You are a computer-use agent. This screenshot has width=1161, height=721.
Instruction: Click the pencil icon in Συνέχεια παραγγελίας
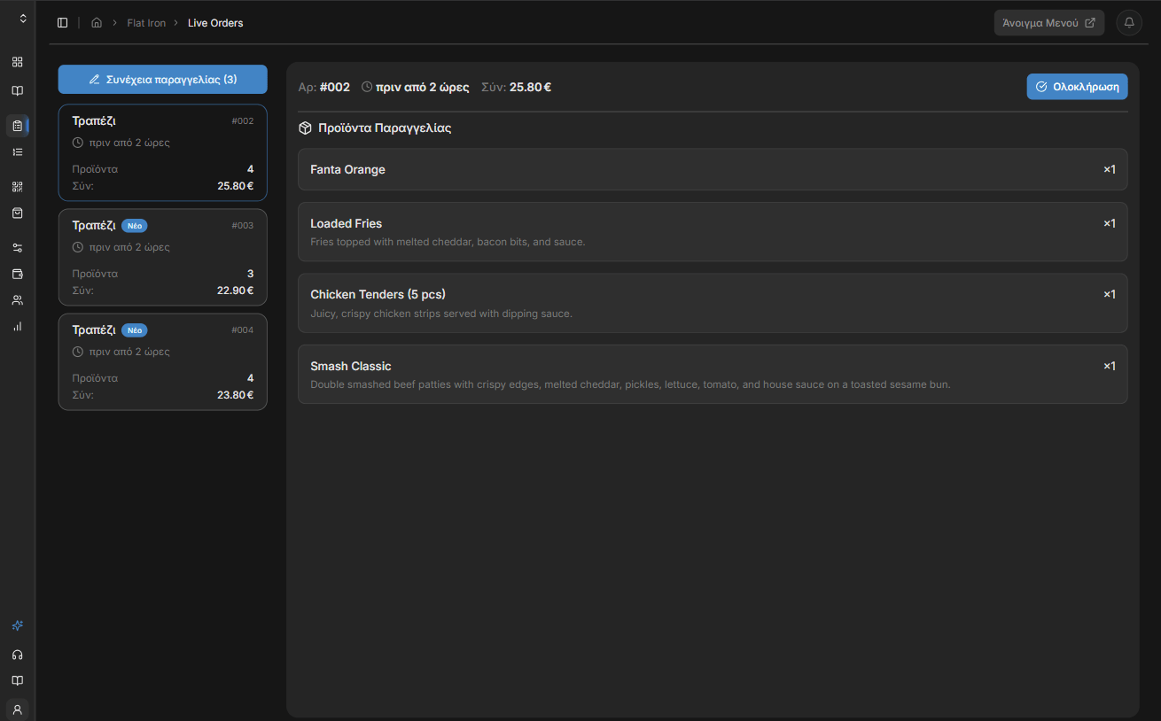pyautogui.click(x=94, y=79)
